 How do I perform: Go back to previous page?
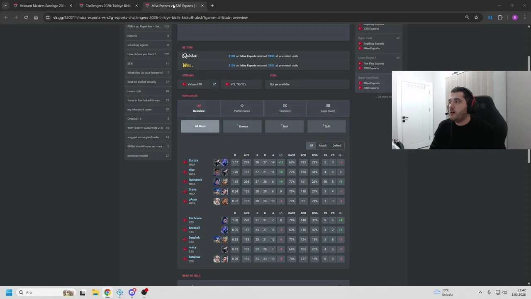click(x=6, y=17)
